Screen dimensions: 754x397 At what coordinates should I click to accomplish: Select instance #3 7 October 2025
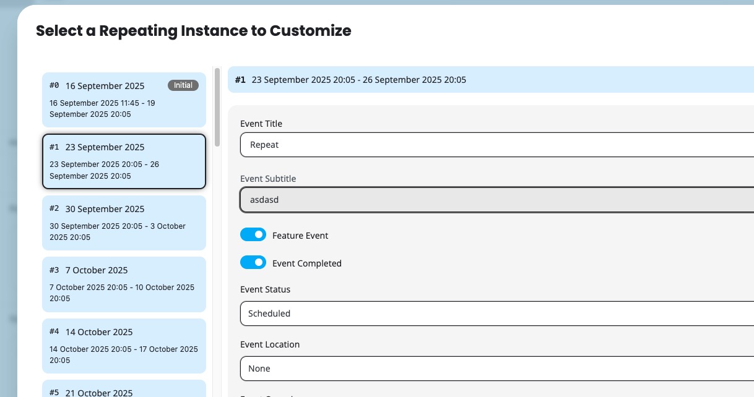124,284
